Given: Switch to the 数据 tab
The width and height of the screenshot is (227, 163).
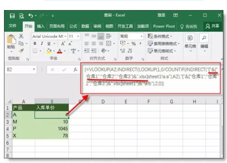Looking at the screenshot, I should [85, 26].
